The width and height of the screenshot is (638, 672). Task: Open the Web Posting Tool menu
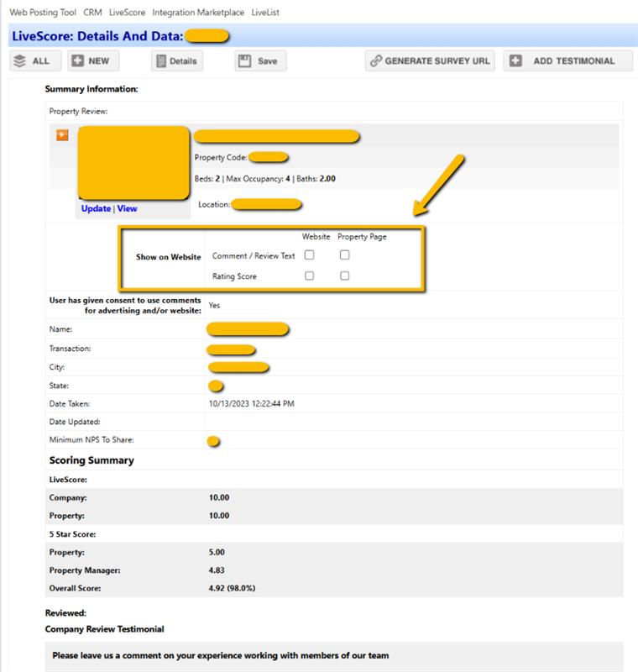pyautogui.click(x=42, y=13)
